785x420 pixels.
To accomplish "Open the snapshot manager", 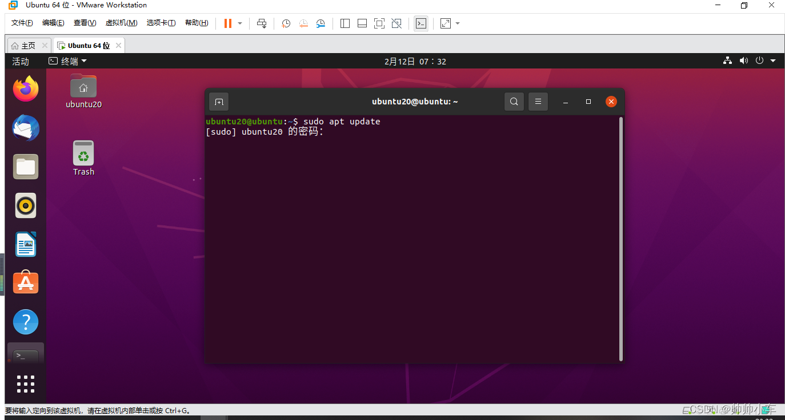I will pyautogui.click(x=321, y=23).
